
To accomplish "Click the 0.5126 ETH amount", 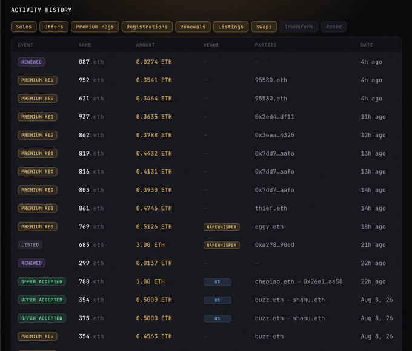I will pyautogui.click(x=154, y=226).
